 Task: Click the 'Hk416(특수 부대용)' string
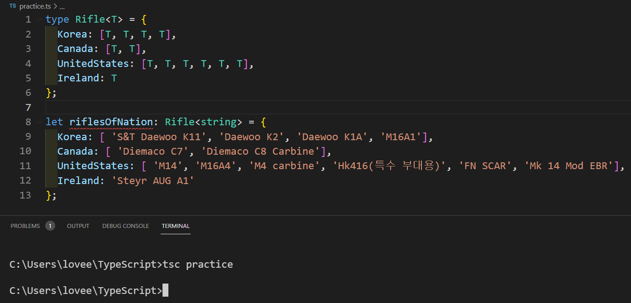click(389, 166)
